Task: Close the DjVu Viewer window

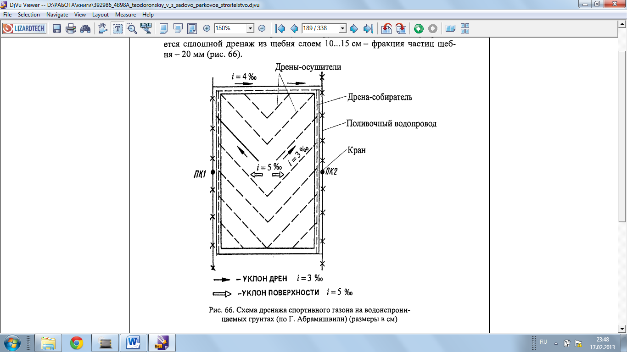Action: coord(614,4)
